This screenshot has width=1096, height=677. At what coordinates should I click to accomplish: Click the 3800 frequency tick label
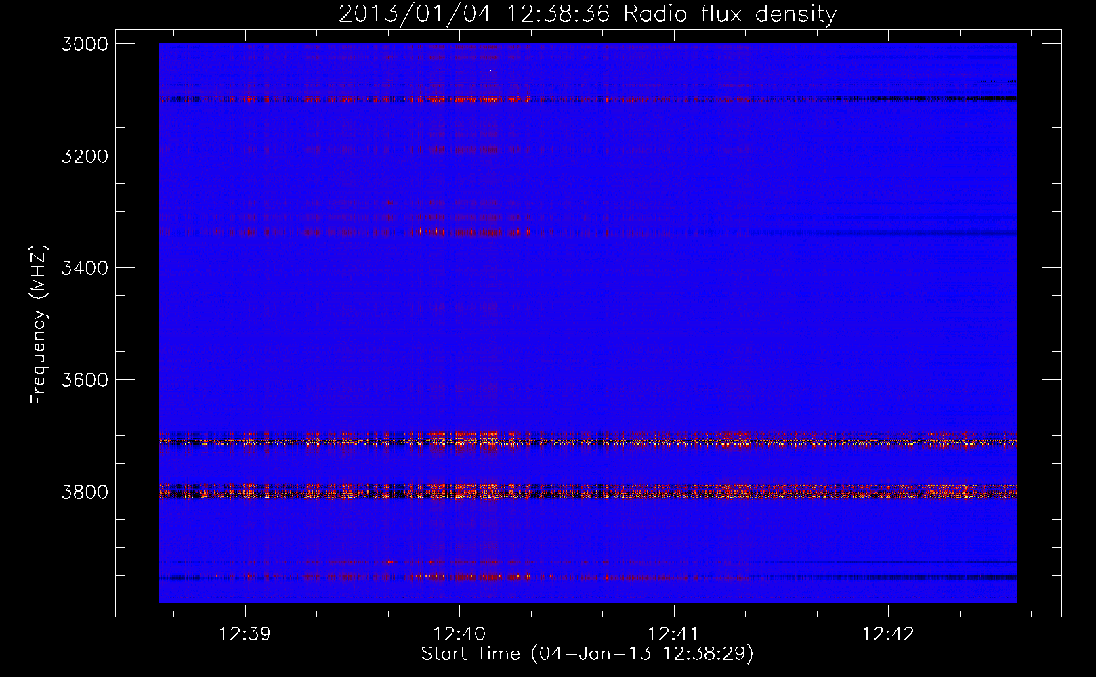(85, 492)
